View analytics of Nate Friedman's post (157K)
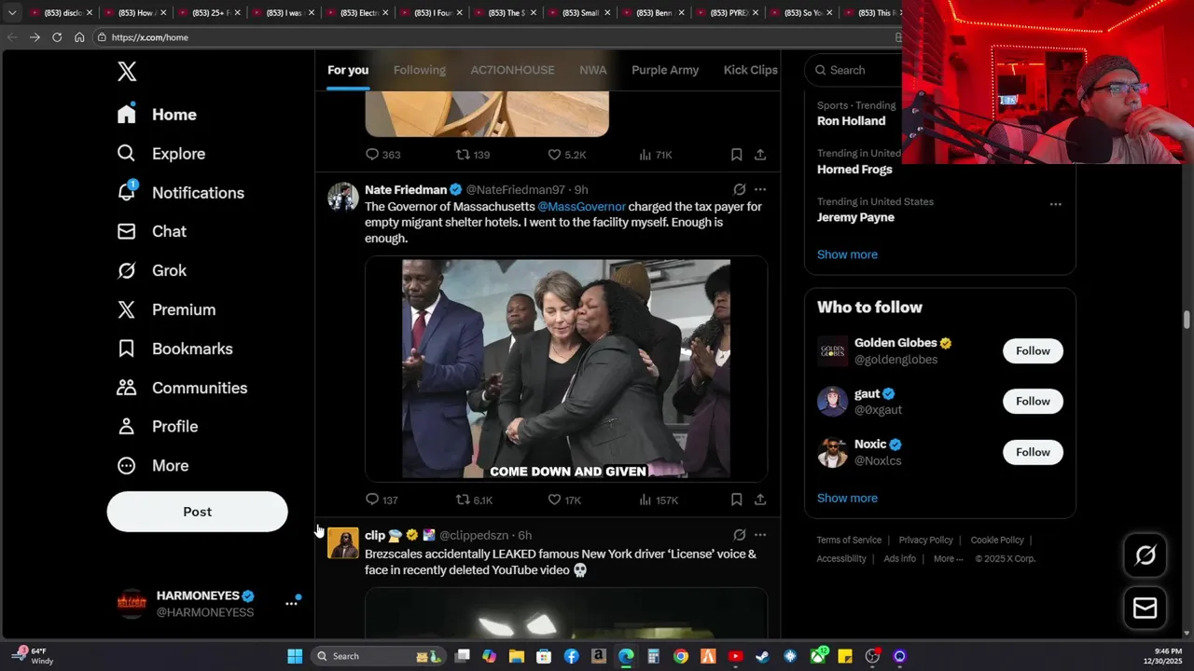Screen dimensions: 1194x671 click(x=659, y=500)
